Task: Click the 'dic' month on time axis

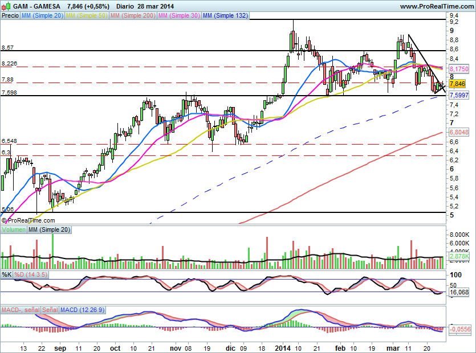Action: pos(230,348)
